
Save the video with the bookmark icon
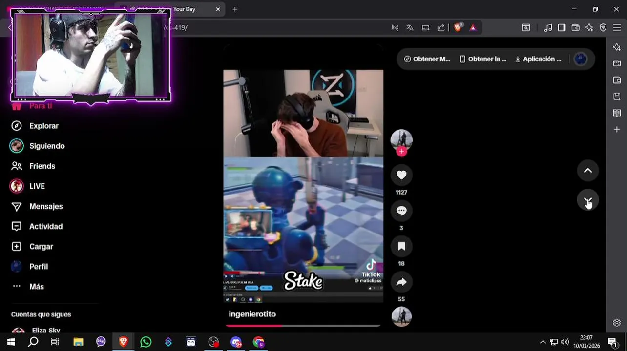click(401, 246)
